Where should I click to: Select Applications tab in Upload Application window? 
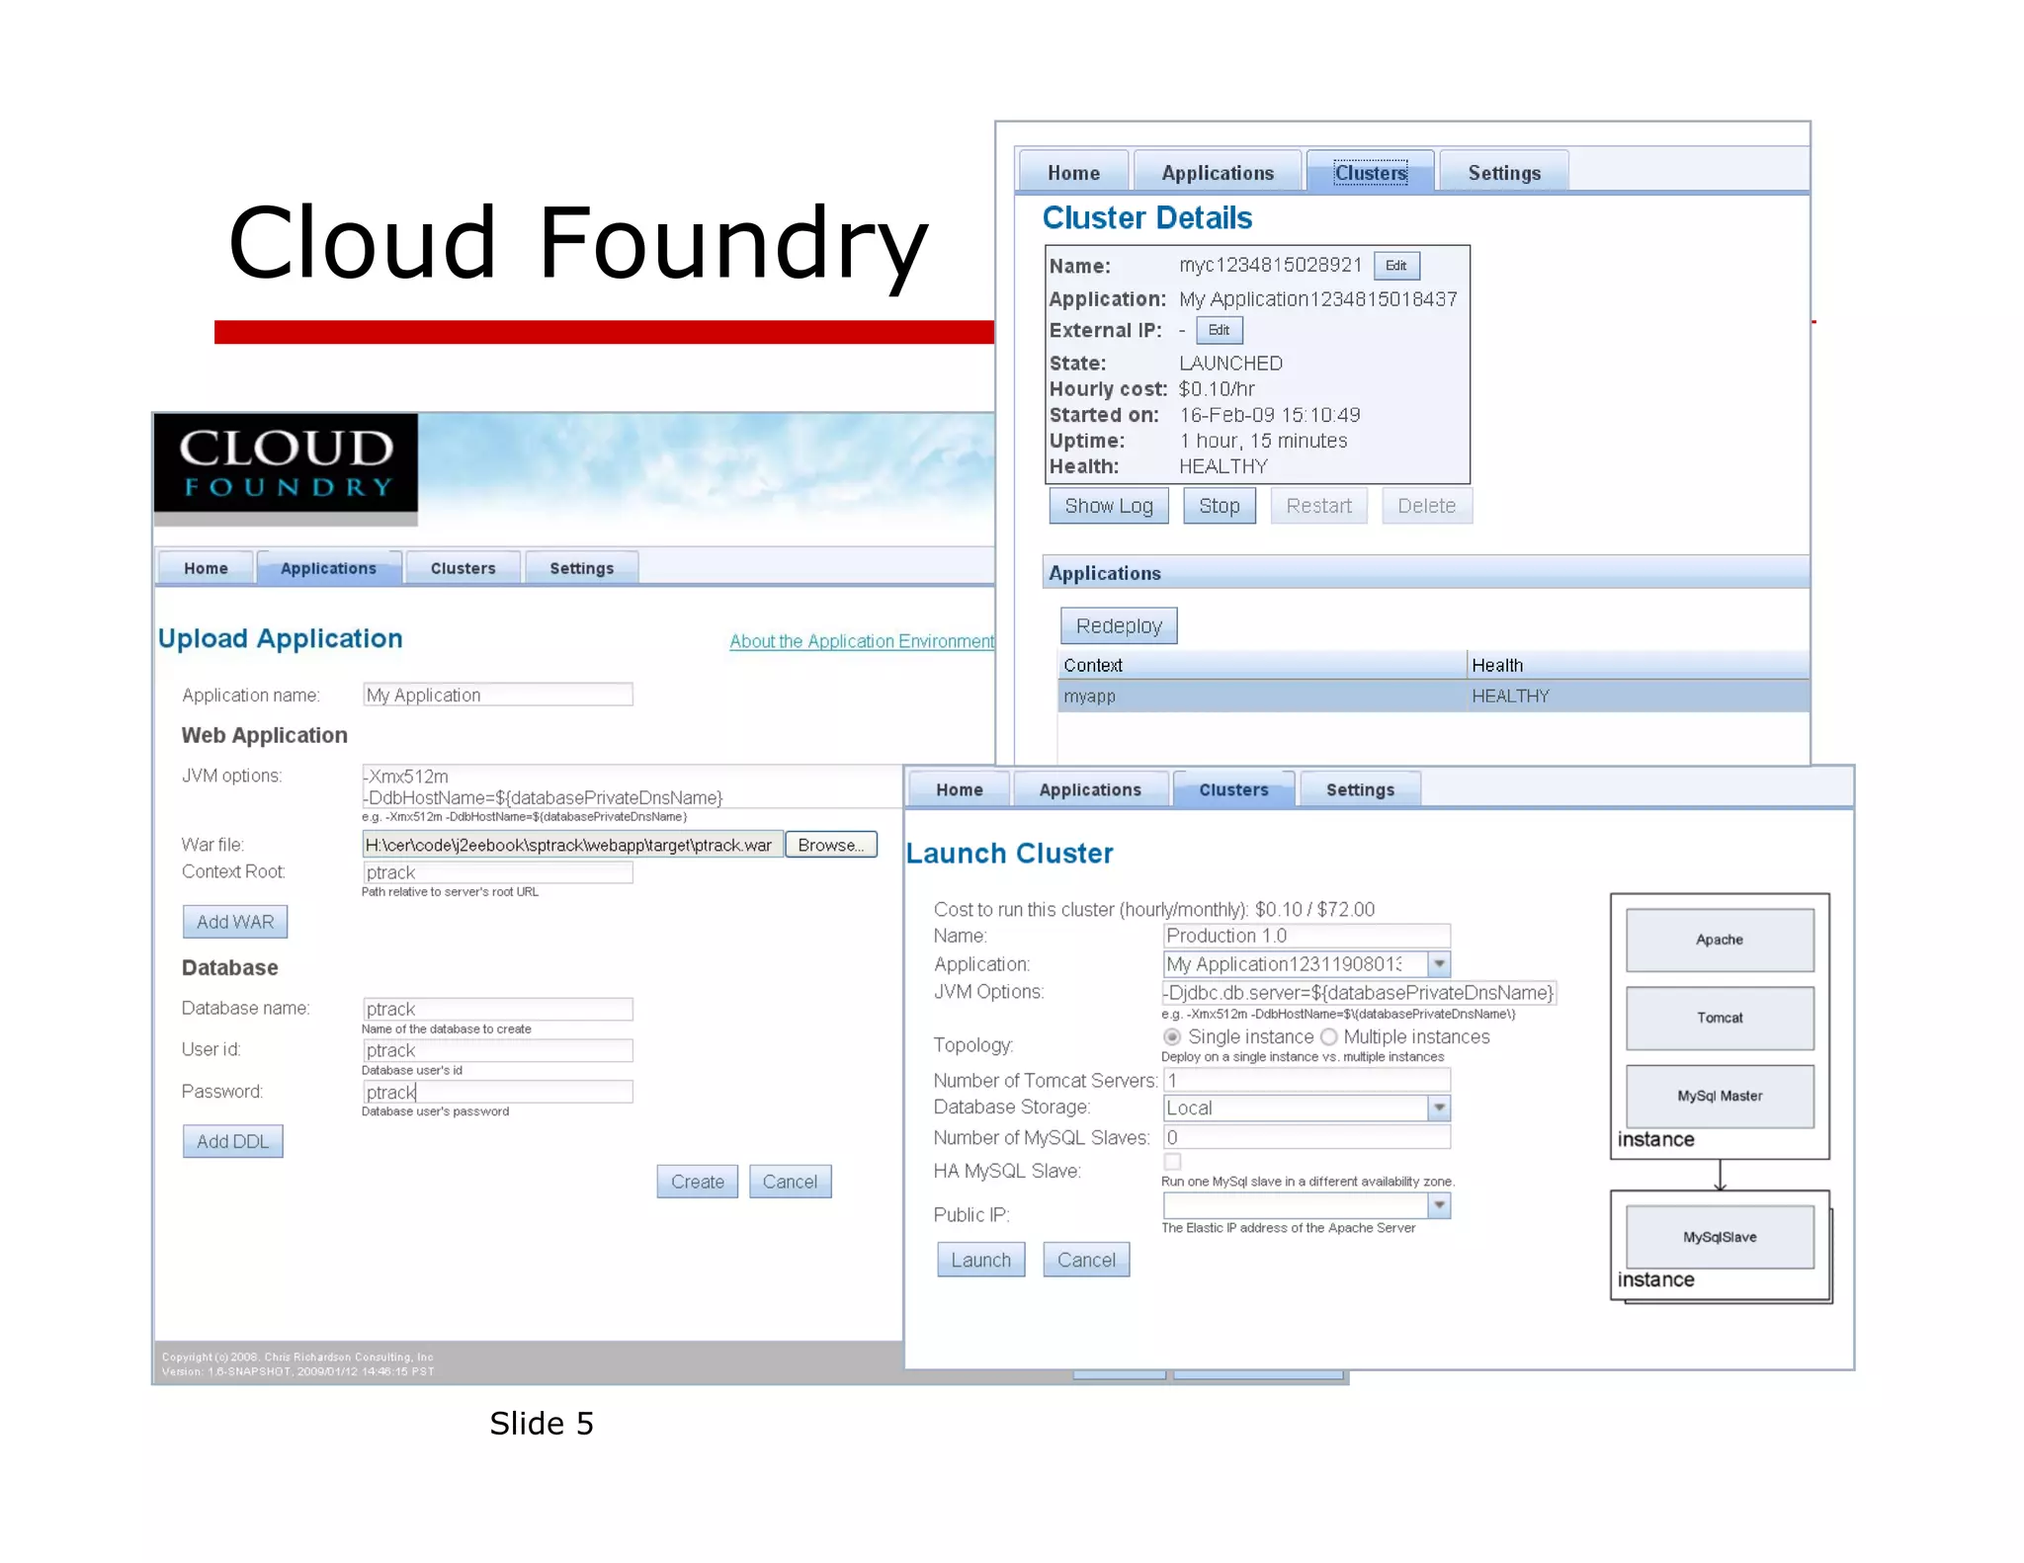(x=328, y=568)
